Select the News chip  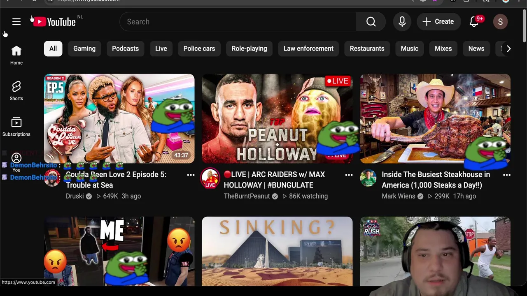point(476,49)
